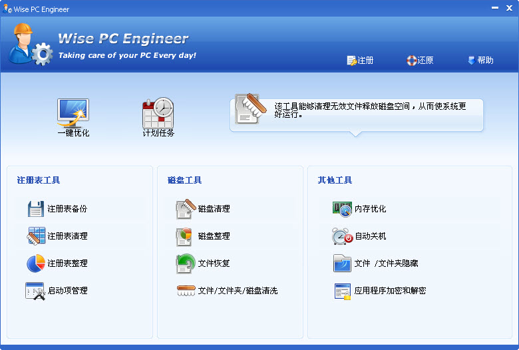
Task: Click the 磁盘清理 brush document icon
Action: 186,209
